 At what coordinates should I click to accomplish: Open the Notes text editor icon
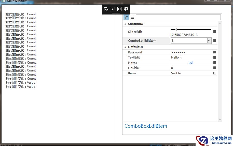(191, 63)
